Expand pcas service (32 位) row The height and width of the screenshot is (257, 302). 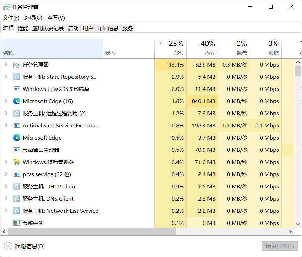coord(6,174)
